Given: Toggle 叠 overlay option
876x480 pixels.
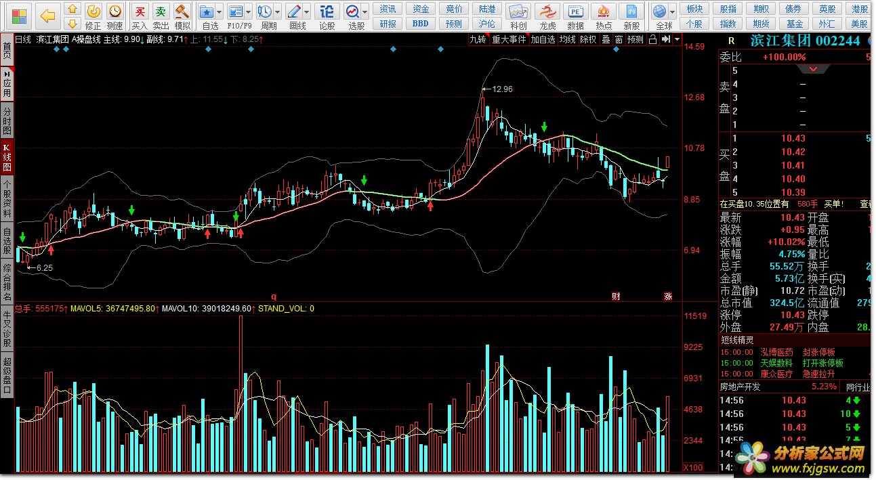Looking at the screenshot, I should point(606,39).
